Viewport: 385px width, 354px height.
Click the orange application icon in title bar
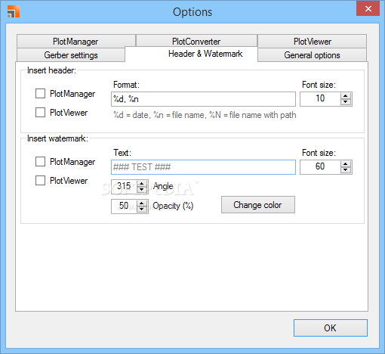click(14, 11)
